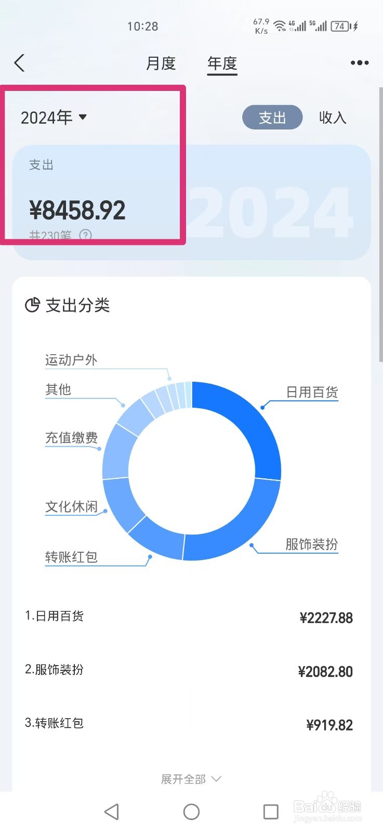Tap the Android recent apps button
Screen dimensions: 383x832
(270, 812)
